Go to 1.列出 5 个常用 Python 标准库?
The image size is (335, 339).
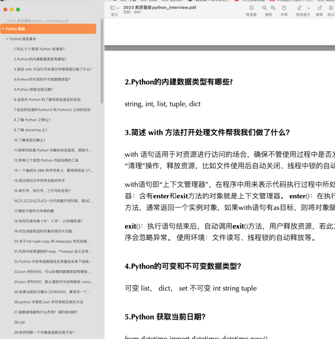click(39, 49)
